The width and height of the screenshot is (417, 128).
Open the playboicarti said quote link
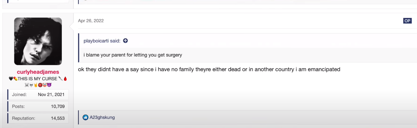[x=102, y=41]
